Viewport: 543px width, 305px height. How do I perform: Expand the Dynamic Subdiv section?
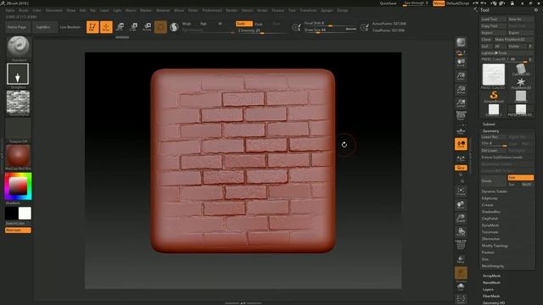point(494,191)
